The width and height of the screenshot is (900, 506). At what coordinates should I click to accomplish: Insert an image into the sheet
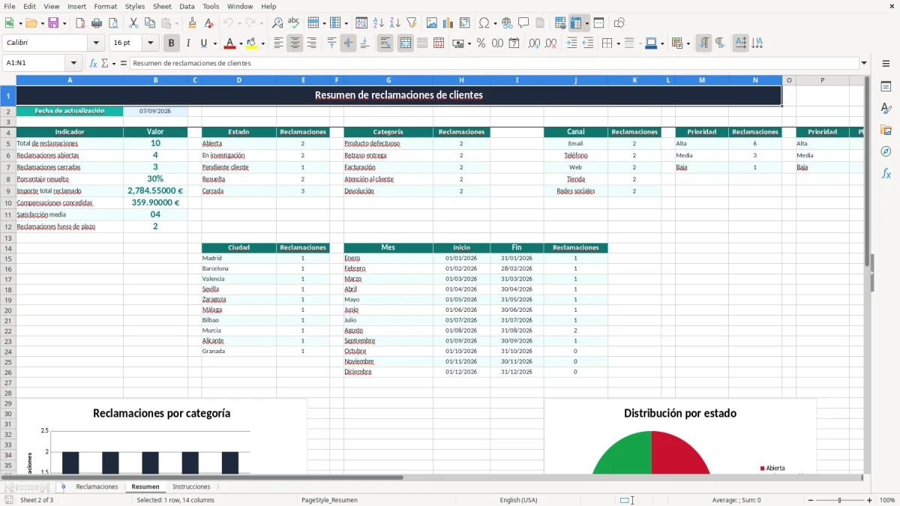[x=432, y=23]
